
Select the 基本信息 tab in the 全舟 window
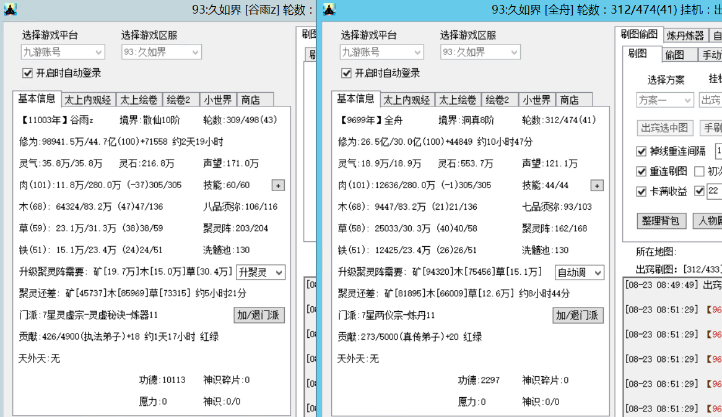[x=355, y=98]
